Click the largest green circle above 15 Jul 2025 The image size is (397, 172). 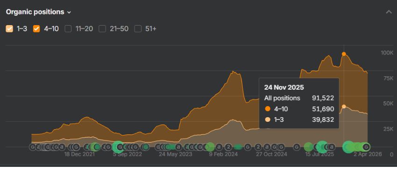(x=322, y=147)
